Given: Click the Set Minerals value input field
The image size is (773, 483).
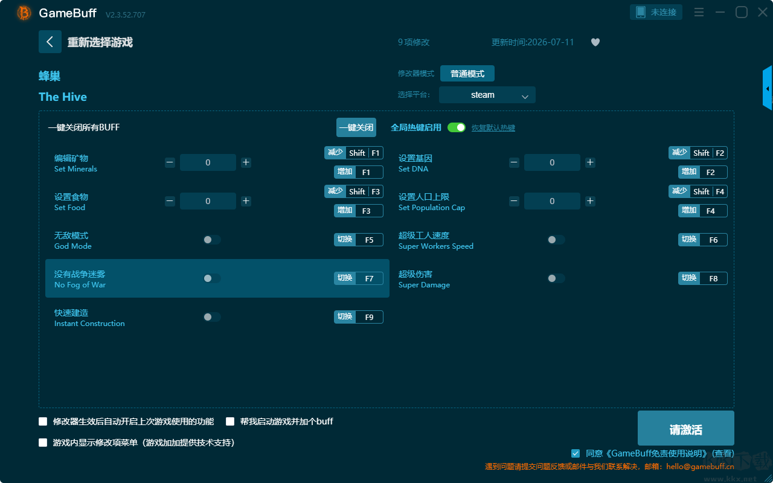Looking at the screenshot, I should pos(208,162).
